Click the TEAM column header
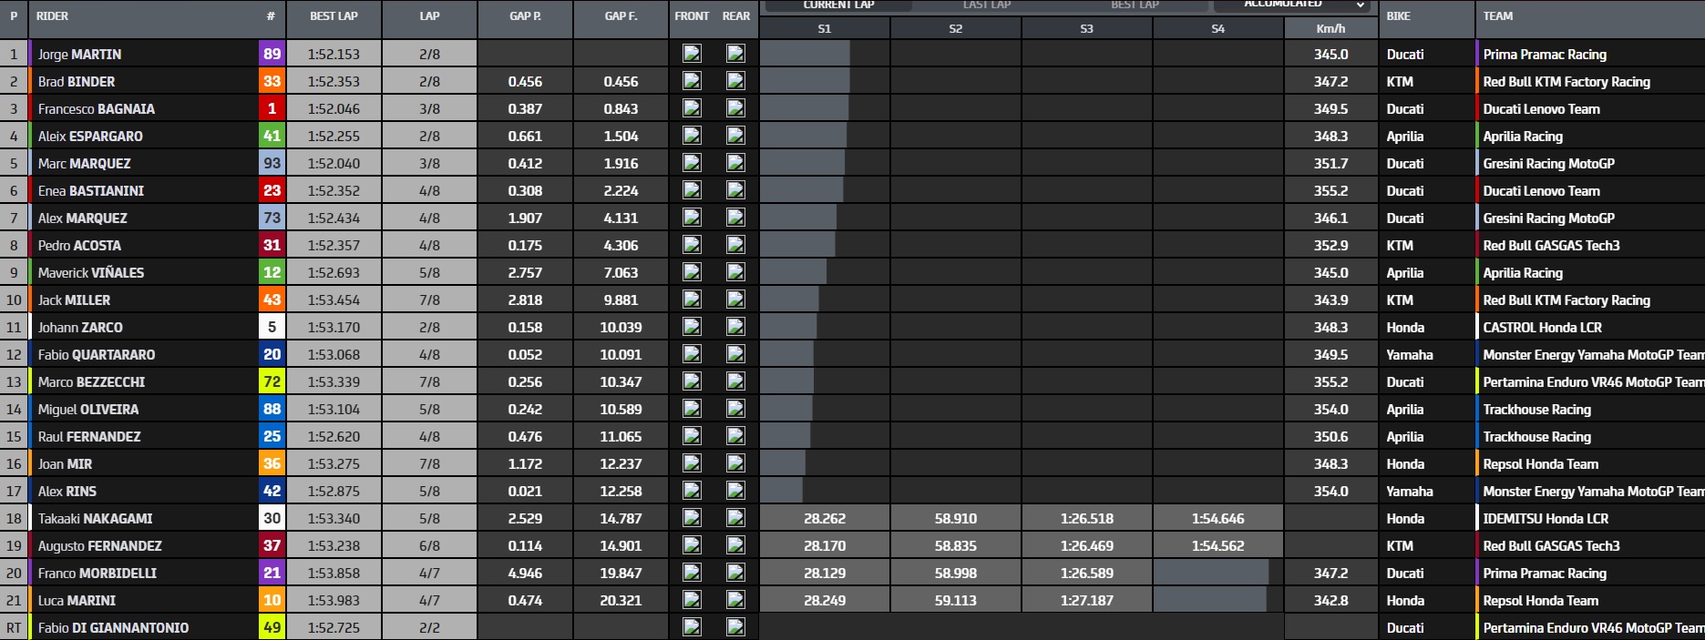The width and height of the screenshot is (1705, 640). pyautogui.click(x=1497, y=15)
